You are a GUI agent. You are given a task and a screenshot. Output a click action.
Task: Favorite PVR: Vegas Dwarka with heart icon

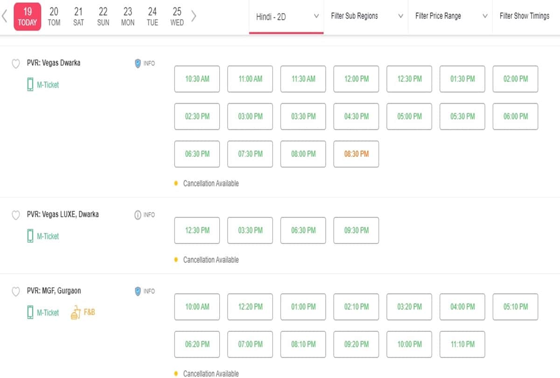(x=15, y=63)
